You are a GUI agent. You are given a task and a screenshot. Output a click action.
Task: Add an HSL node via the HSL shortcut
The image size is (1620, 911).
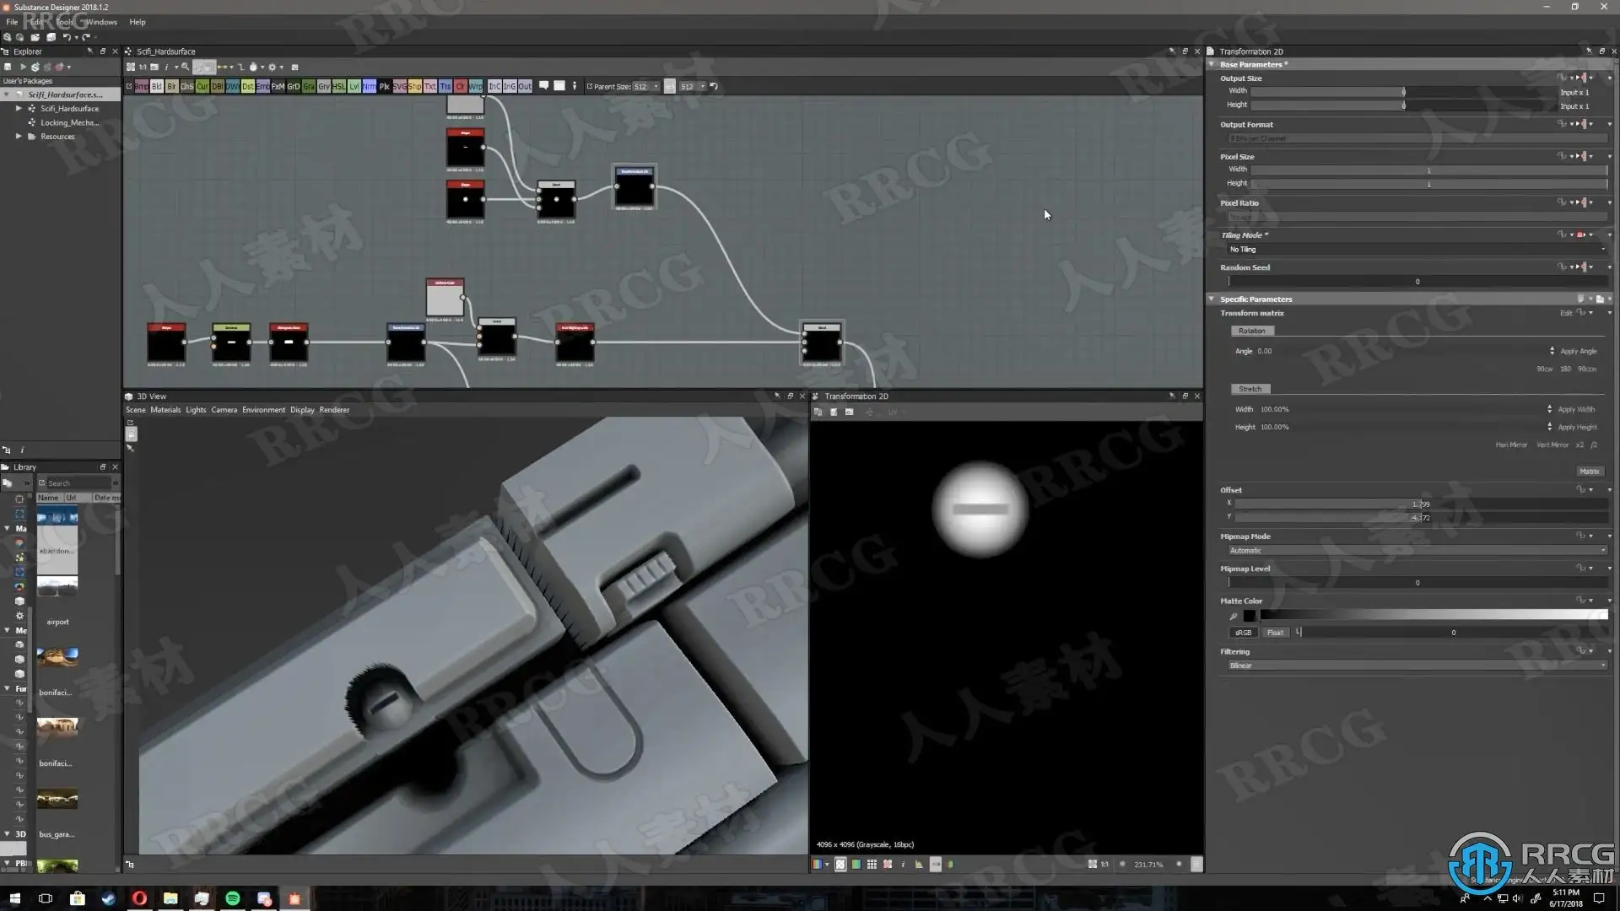[339, 86]
